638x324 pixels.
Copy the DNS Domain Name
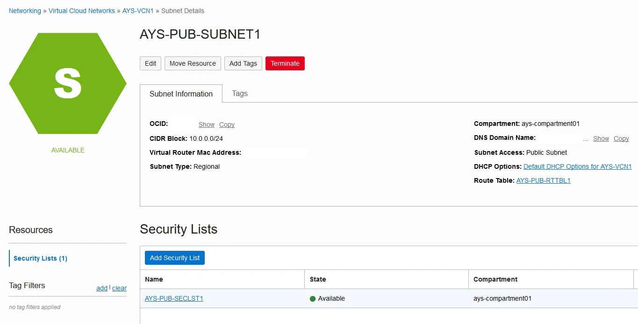(621, 138)
